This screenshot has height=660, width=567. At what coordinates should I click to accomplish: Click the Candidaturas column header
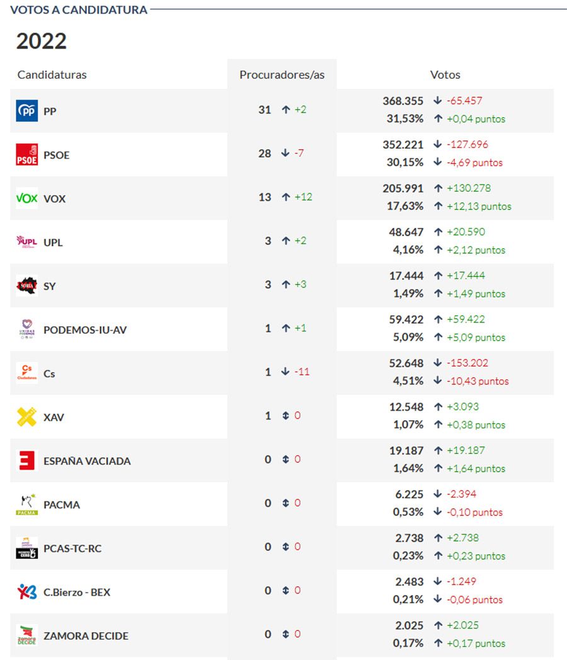point(52,75)
